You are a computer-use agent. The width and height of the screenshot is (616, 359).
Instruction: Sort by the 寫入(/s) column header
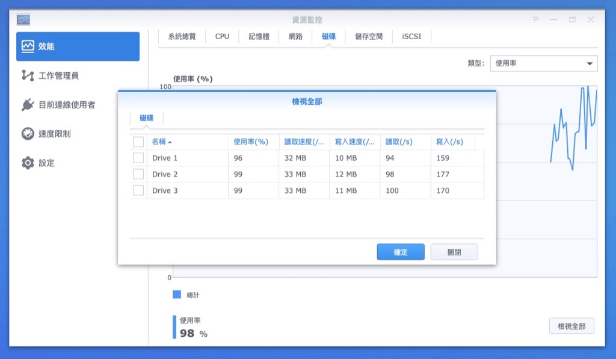[453, 142]
